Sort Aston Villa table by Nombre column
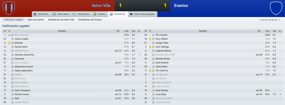285x105 pixels. [62, 31]
